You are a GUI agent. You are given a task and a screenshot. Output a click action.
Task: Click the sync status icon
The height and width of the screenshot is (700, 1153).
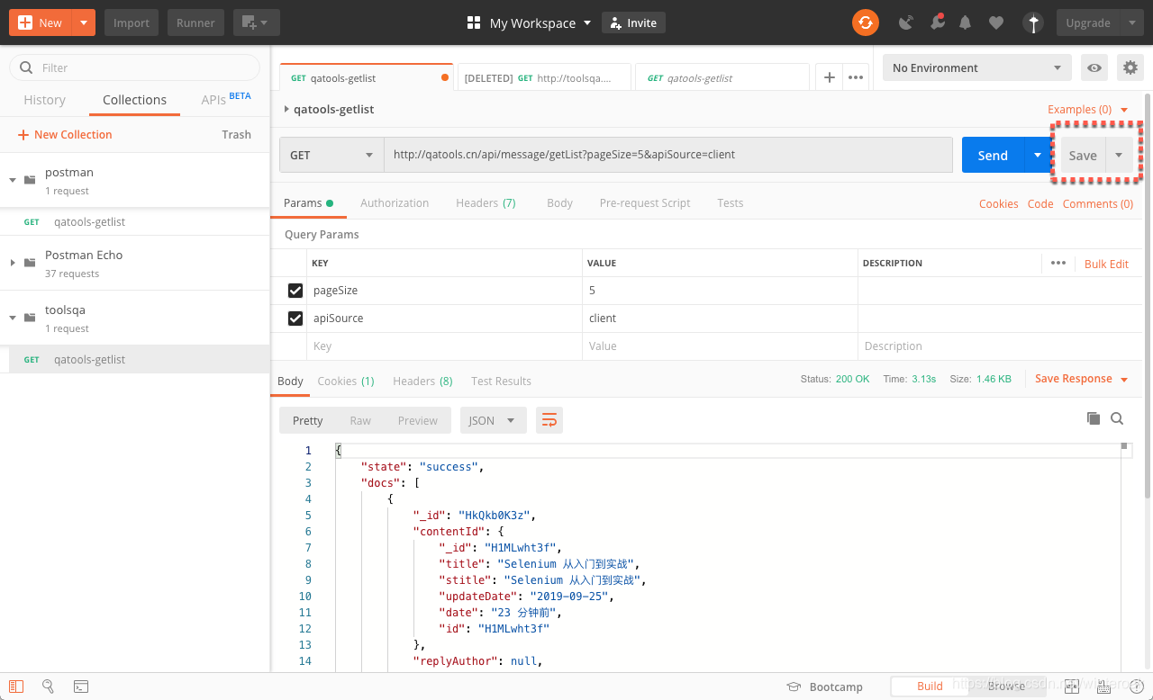pyautogui.click(x=865, y=22)
